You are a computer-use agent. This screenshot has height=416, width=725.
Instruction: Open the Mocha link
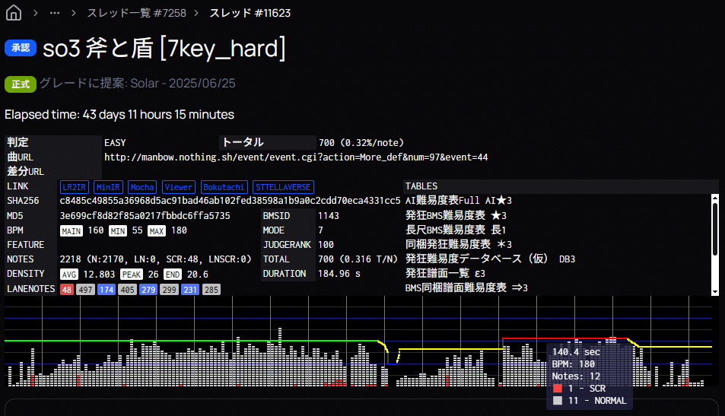pos(142,187)
